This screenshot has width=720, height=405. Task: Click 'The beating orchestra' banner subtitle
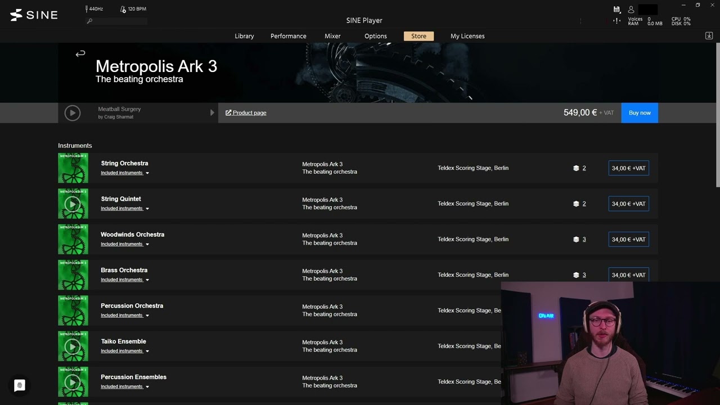tap(139, 79)
